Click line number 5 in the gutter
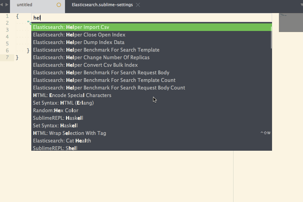The height and width of the screenshot is (202, 303). tap(7, 44)
